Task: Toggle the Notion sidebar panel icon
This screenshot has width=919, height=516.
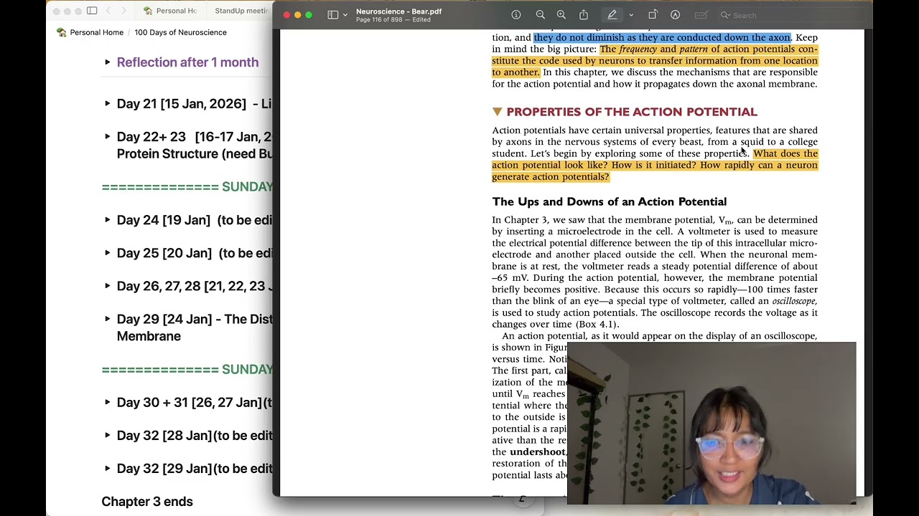Action: tap(92, 11)
